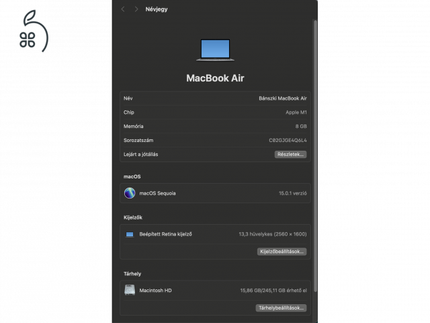The width and height of the screenshot is (430, 323).
Task: Click the Macintosh HD label
Action: 155,290
